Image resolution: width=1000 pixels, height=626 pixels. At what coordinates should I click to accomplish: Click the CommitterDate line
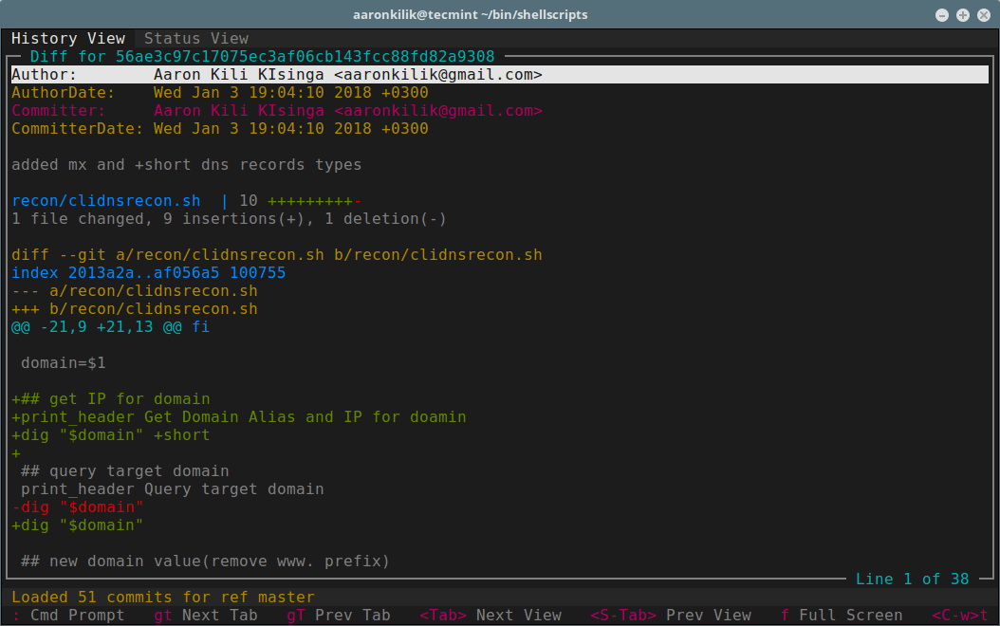click(x=219, y=129)
